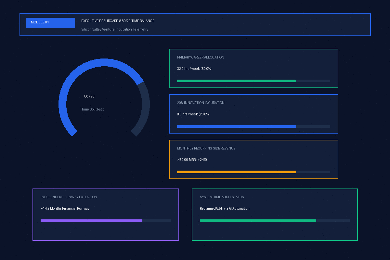Click Reclaimed 8.5h via AI Automation text
390x260 pixels.
[x=225, y=208]
